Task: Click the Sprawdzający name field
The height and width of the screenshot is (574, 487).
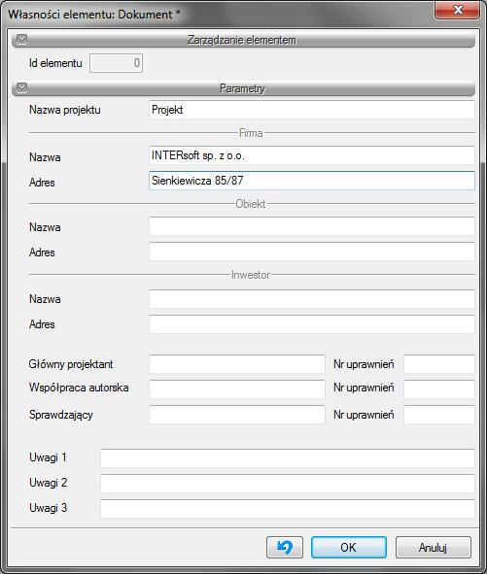Action: click(x=237, y=415)
